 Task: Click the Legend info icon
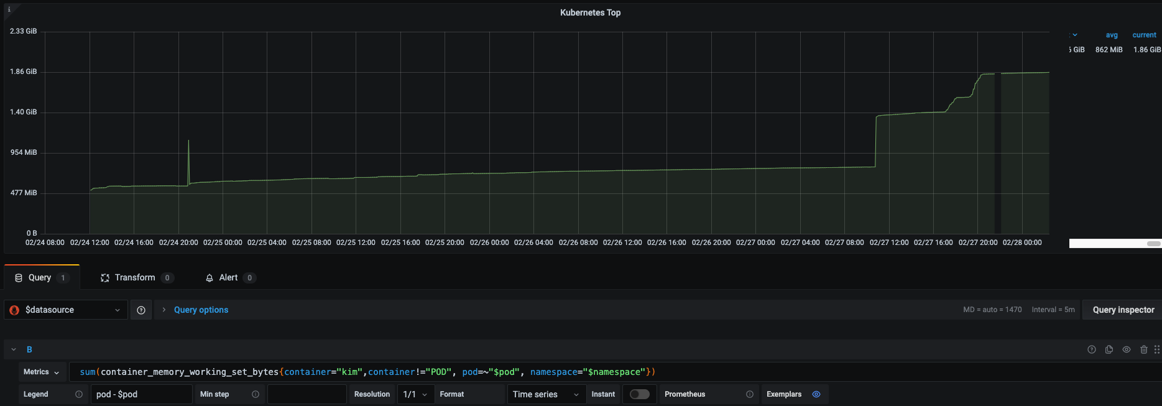tap(79, 394)
